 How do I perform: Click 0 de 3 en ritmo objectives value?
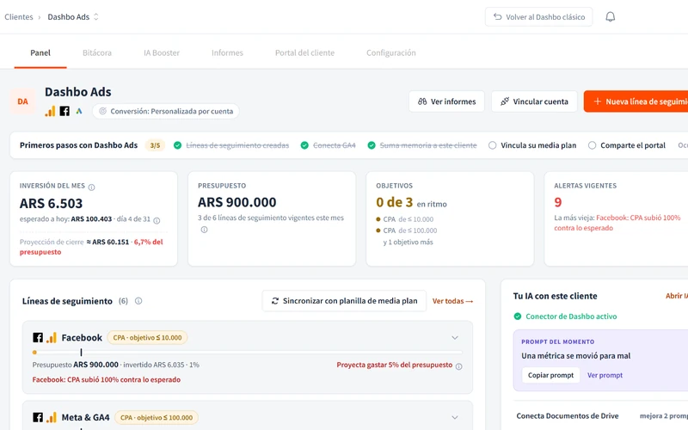coord(411,202)
